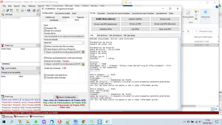Open TeamViewer from taskbar
Image resolution: width=222 pixels, height=125 pixels.
coord(99,122)
